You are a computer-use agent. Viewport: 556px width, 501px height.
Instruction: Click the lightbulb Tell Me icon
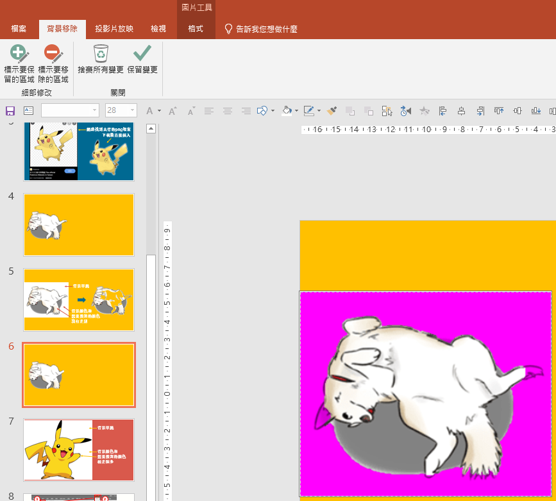(x=229, y=29)
